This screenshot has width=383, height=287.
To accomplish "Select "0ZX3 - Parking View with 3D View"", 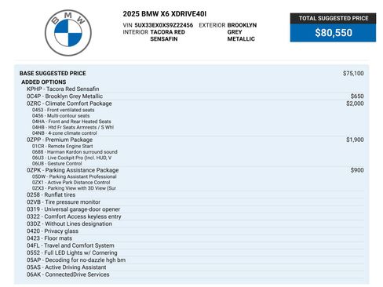I will (x=74, y=188).
